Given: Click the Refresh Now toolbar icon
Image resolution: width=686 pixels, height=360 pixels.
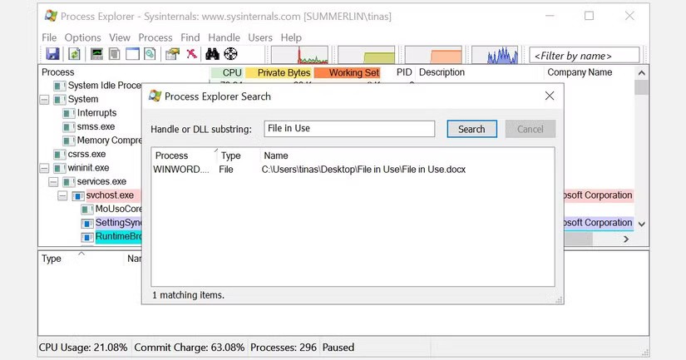Looking at the screenshot, I should (74, 55).
